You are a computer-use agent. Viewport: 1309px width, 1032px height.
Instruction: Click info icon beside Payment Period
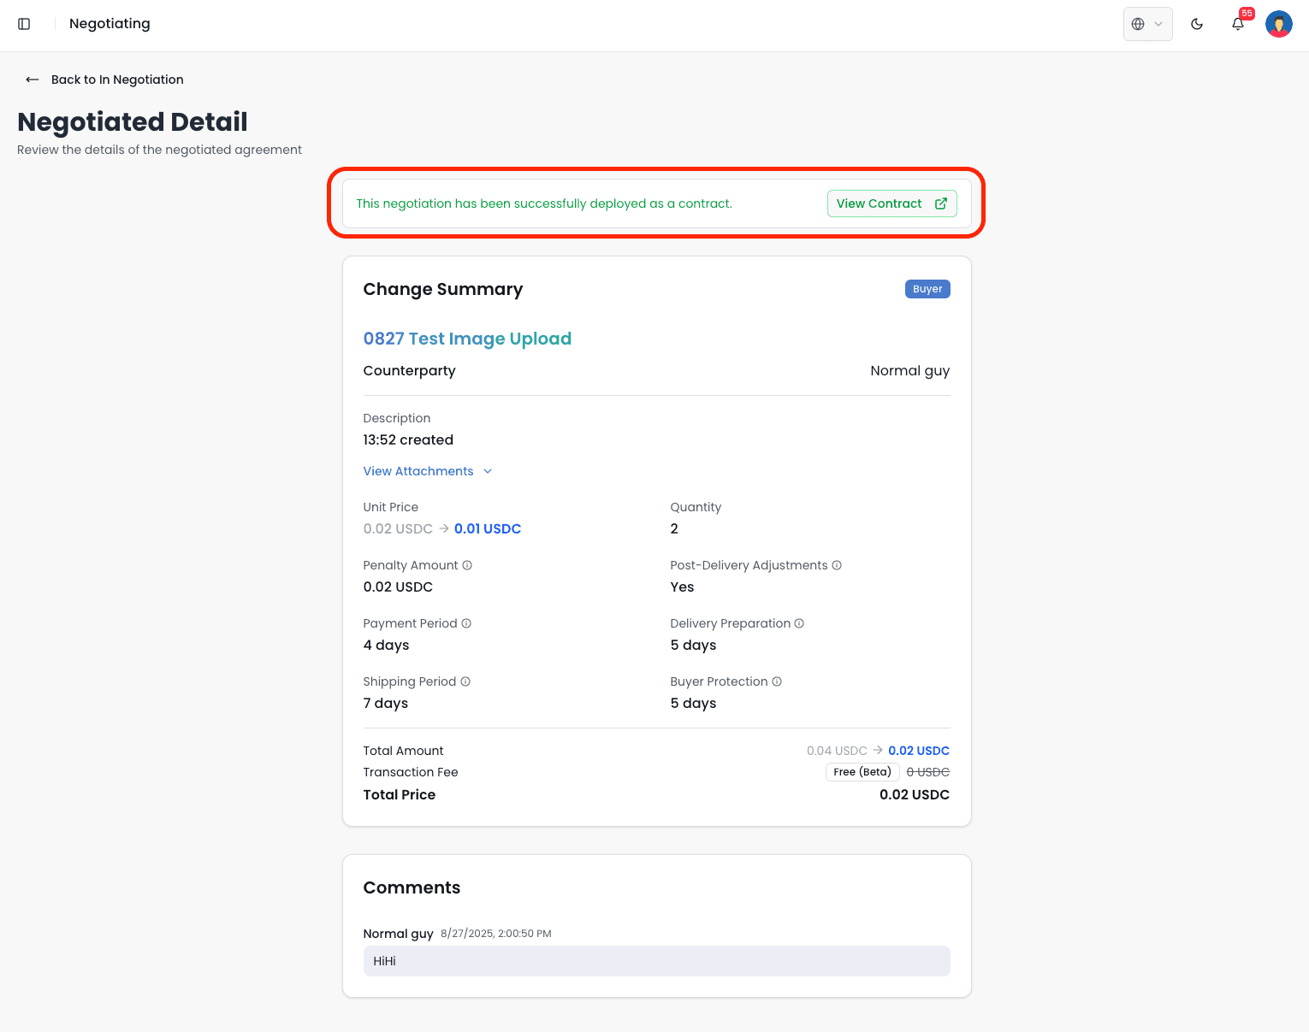466,623
